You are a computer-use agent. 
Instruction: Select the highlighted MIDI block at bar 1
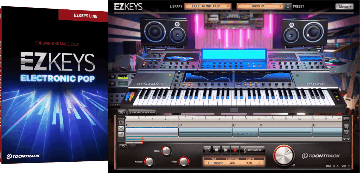[x=151, y=132]
